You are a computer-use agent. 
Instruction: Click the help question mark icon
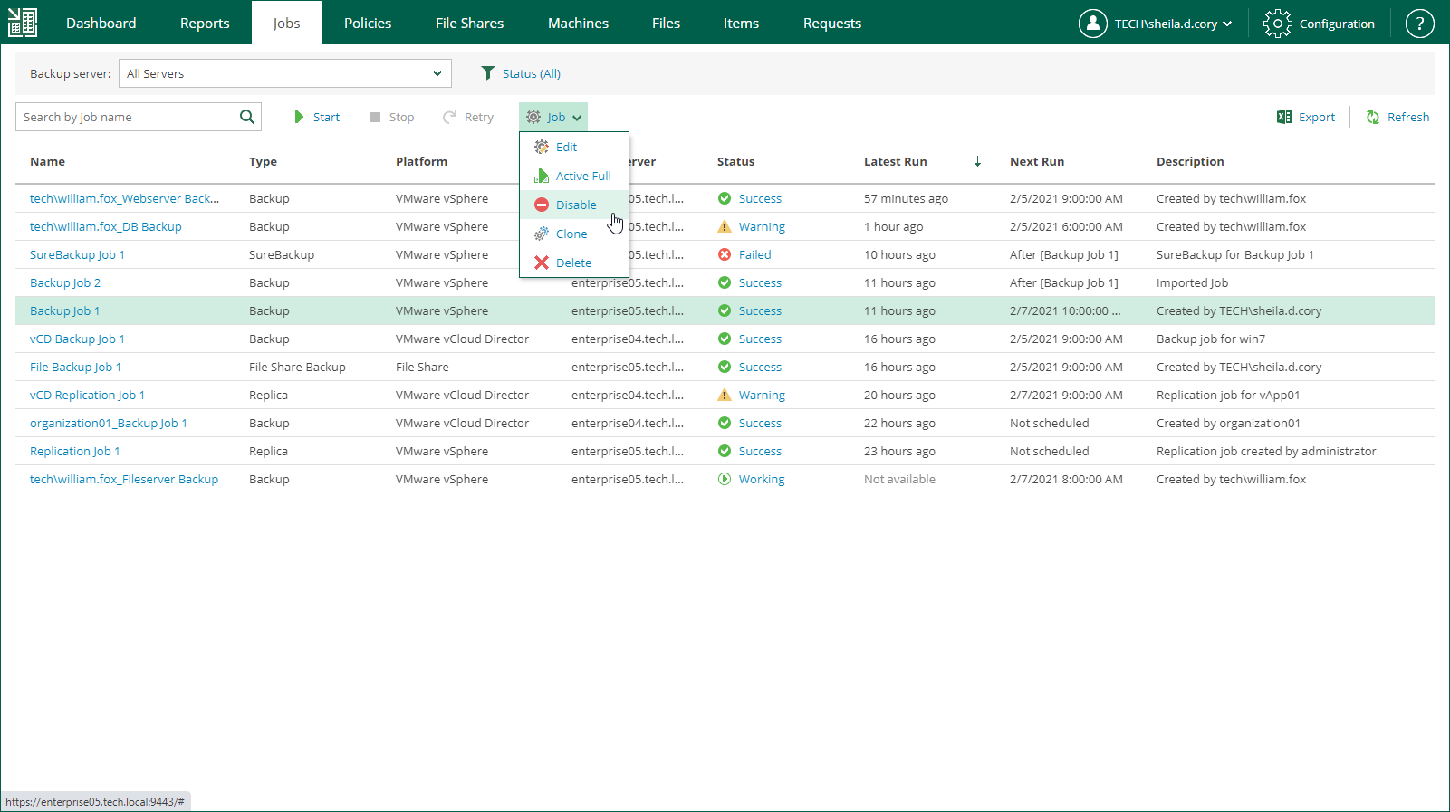point(1418,24)
